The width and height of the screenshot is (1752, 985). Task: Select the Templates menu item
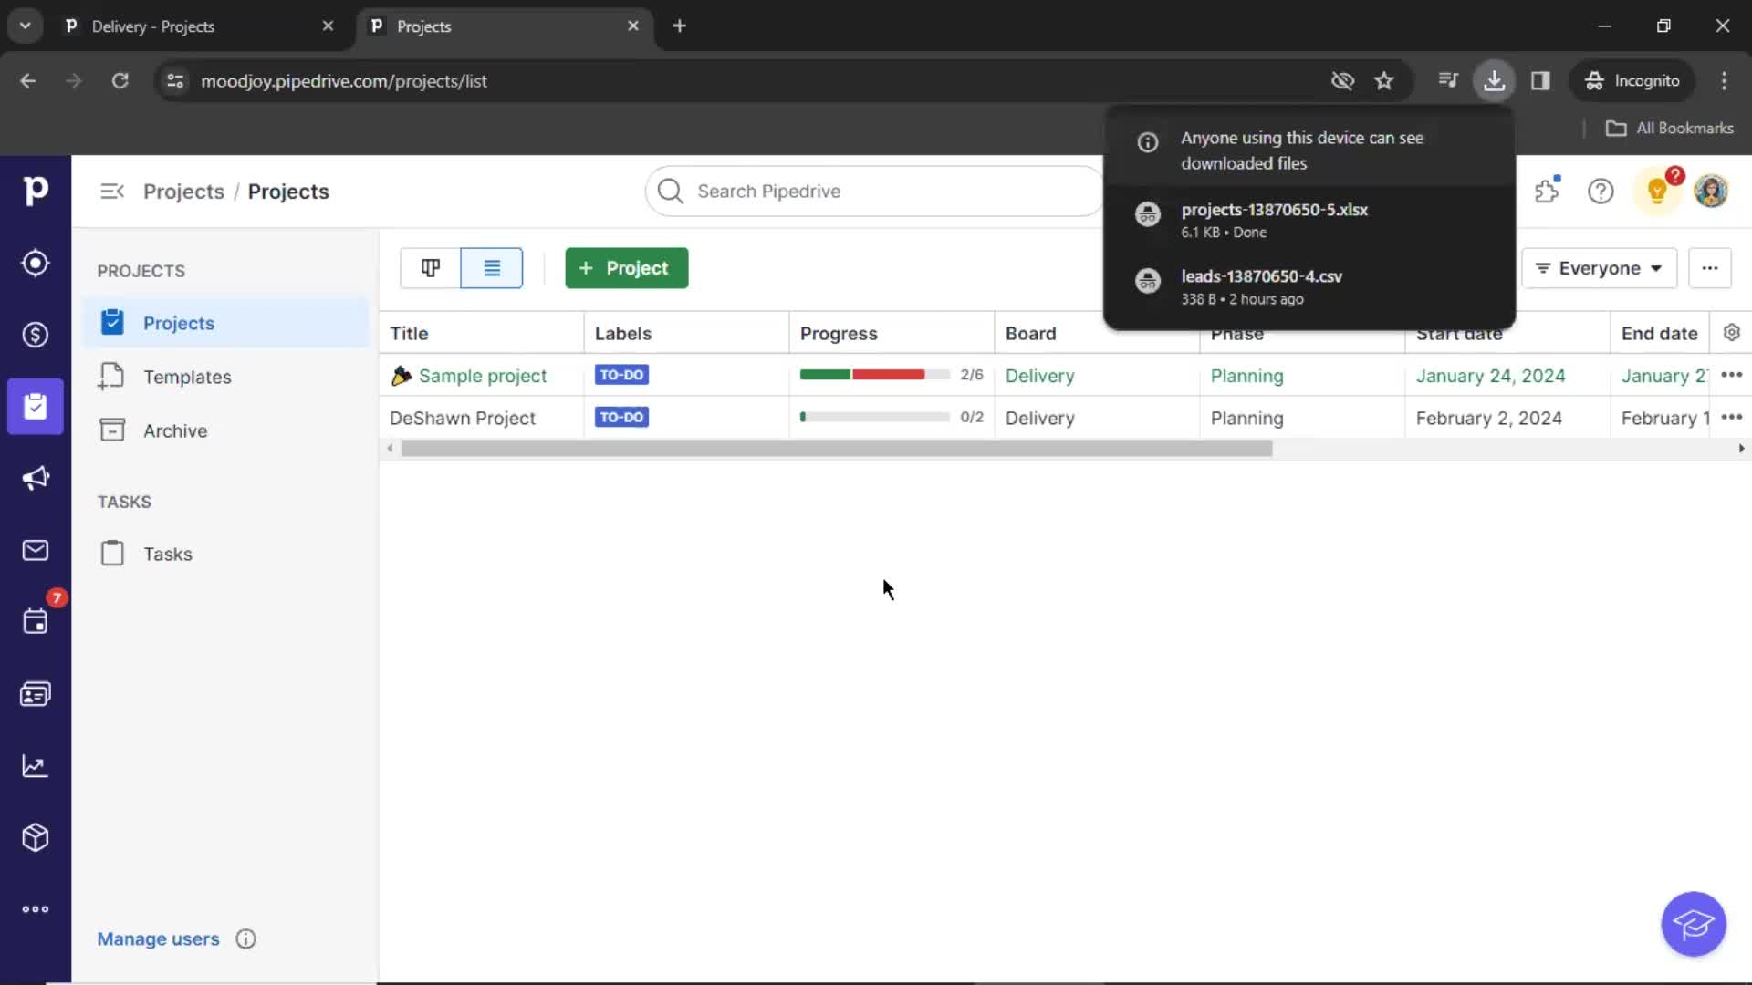[186, 377]
